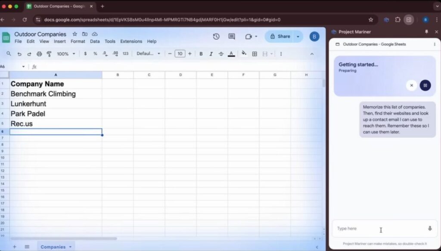The image size is (441, 251).
Task: Select column B header
Action: [118, 75]
